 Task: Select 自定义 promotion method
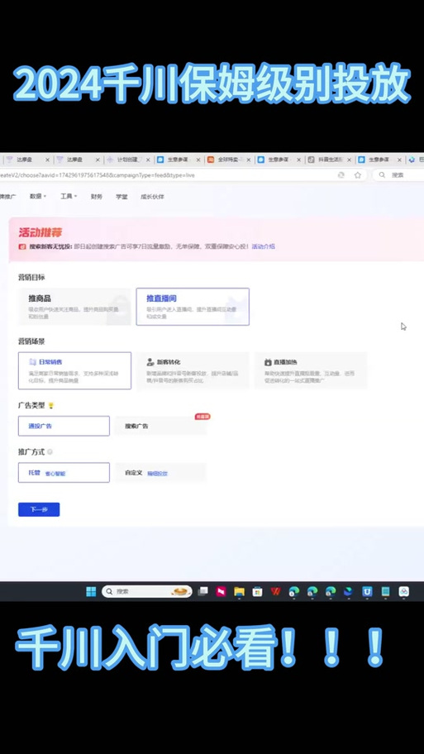point(160,473)
